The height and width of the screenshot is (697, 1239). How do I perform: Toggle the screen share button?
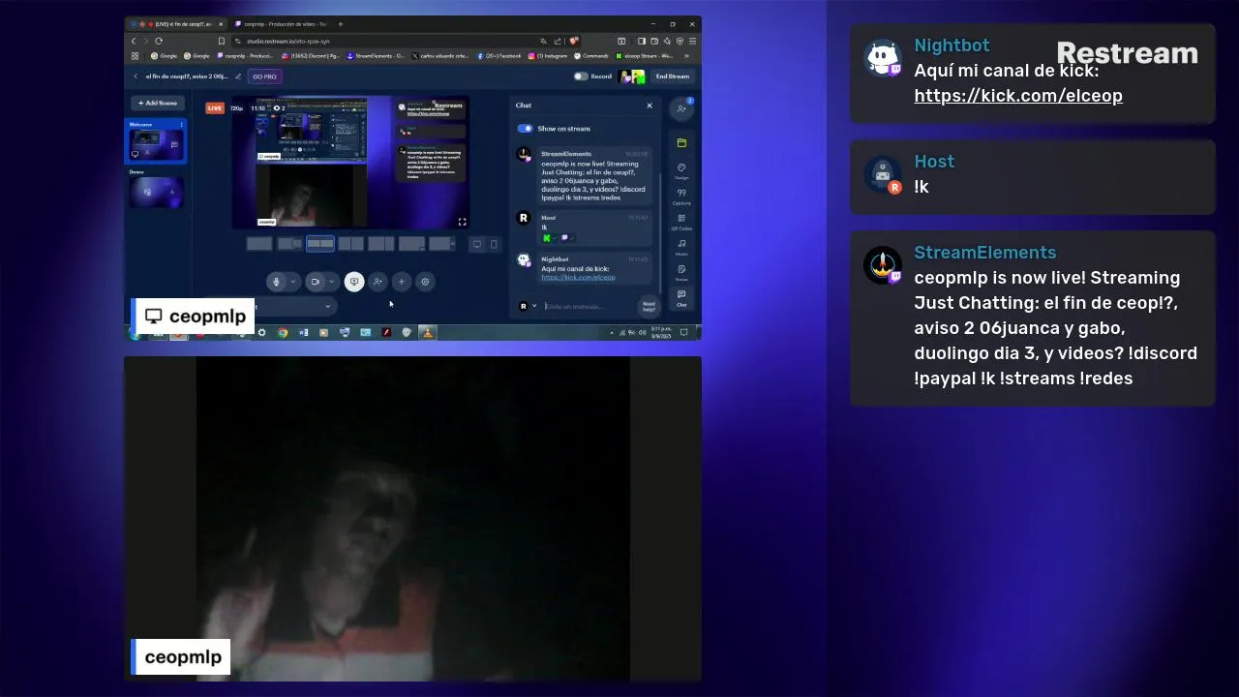coord(354,282)
